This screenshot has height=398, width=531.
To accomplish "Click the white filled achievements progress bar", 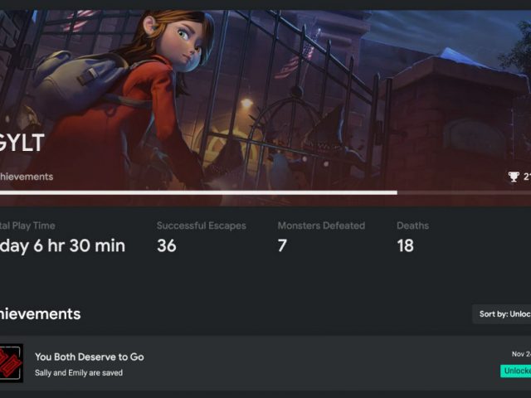I will click(198, 192).
